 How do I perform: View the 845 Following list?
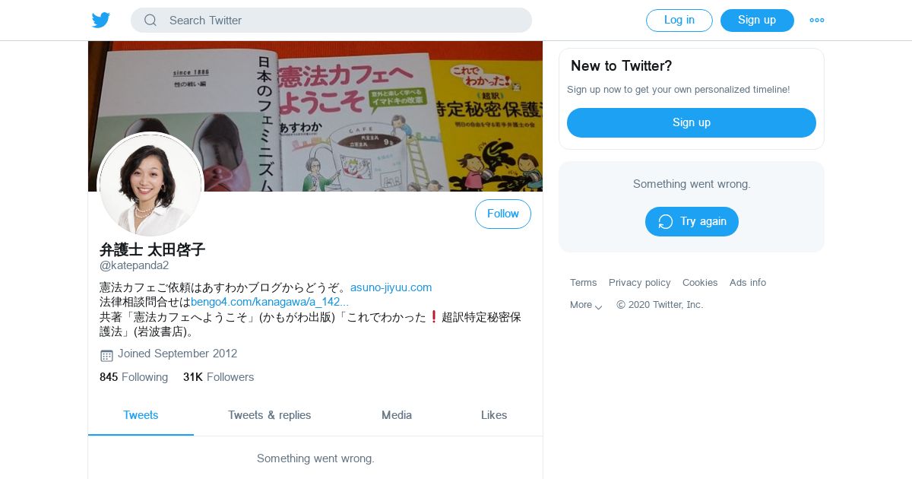click(x=134, y=377)
